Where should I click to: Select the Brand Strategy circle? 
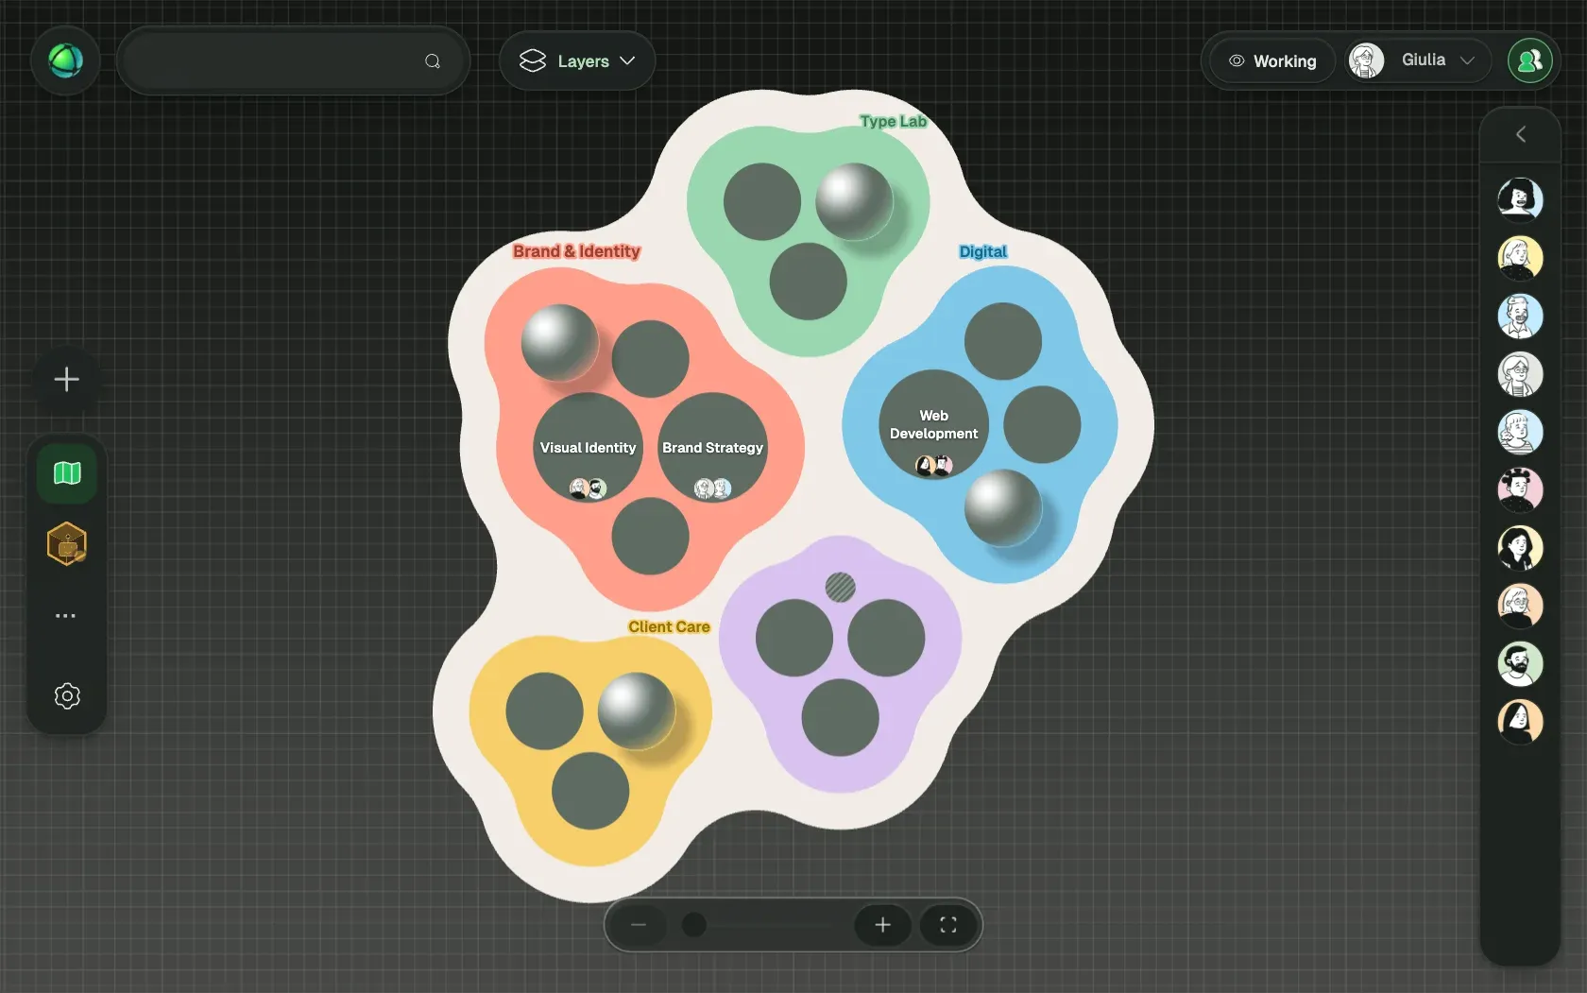tap(712, 448)
